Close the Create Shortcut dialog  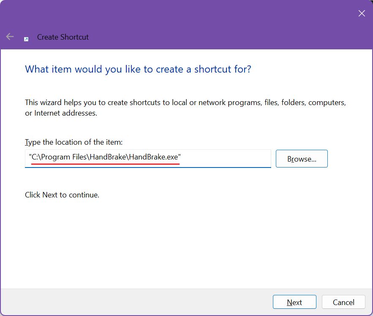coord(362,13)
